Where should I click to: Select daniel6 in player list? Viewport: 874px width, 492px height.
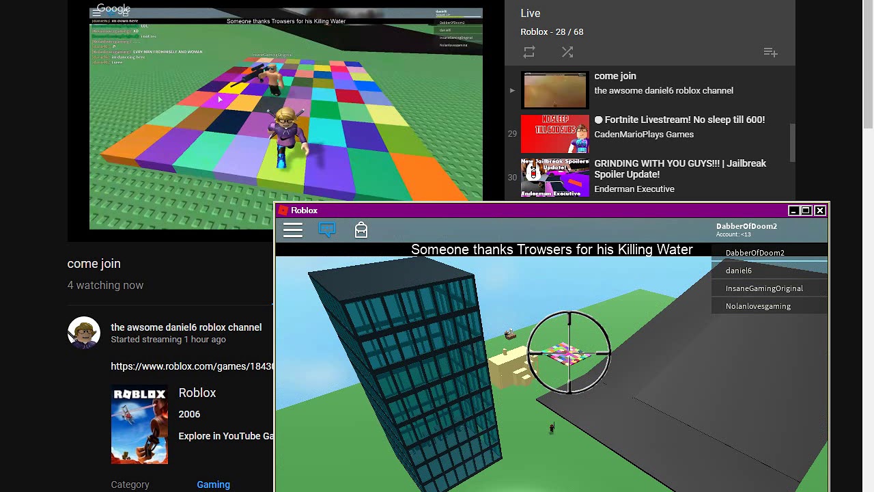[x=770, y=271]
